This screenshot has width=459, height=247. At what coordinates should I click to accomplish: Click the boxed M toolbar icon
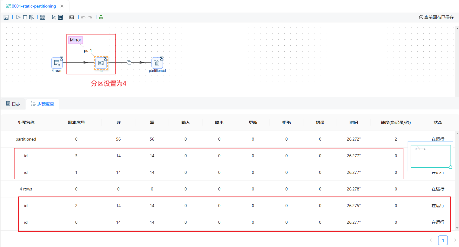click(x=60, y=17)
